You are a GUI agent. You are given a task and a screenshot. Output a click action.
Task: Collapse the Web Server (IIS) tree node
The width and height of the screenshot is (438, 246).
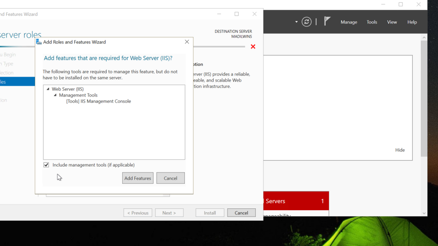coord(48,89)
